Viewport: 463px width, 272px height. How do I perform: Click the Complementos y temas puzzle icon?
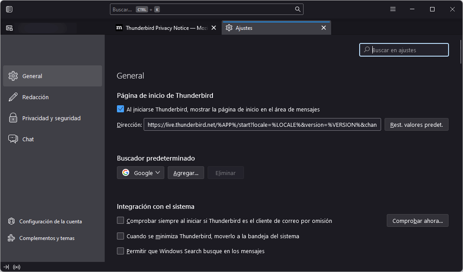[x=11, y=238]
